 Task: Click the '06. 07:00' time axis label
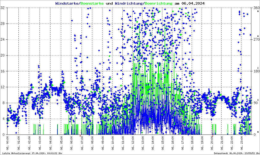click(82, 143)
